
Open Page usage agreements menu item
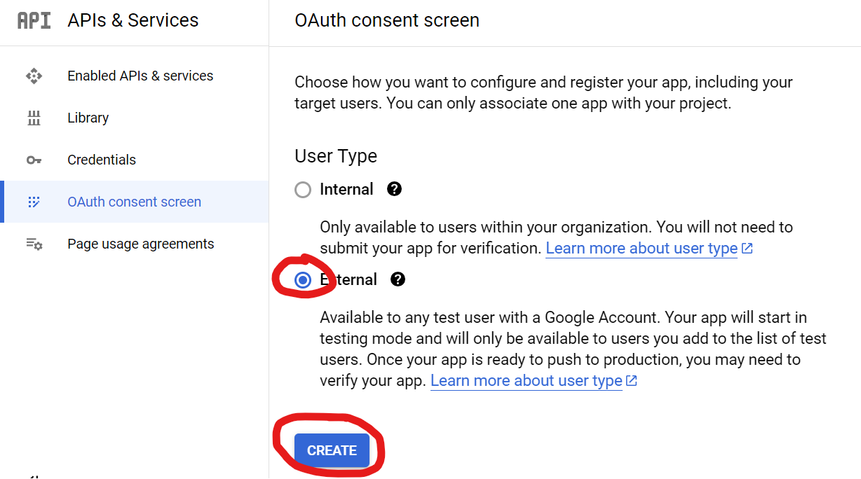point(135,244)
